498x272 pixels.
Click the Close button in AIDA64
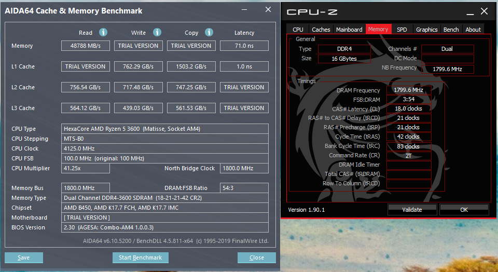(257, 257)
